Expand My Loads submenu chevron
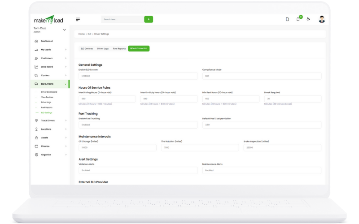The image size is (359, 224). tap(66, 50)
